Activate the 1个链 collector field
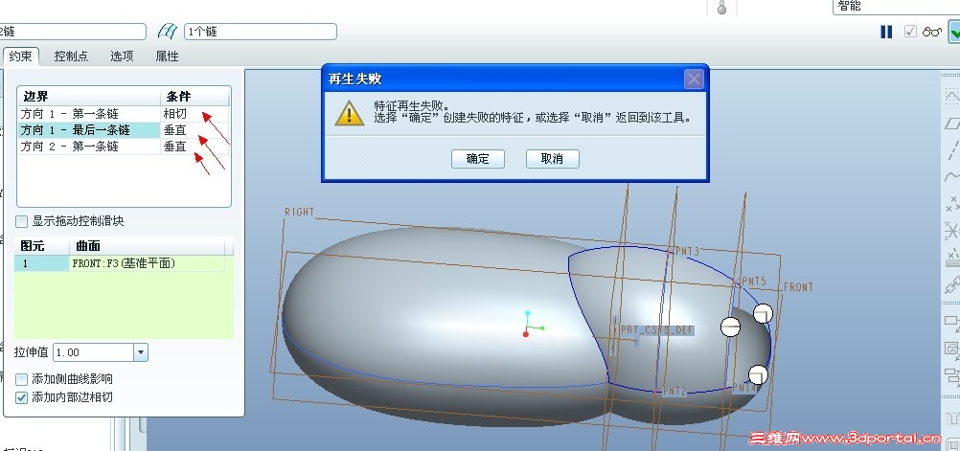Image resolution: width=960 pixels, height=451 pixels. pyautogui.click(x=261, y=32)
